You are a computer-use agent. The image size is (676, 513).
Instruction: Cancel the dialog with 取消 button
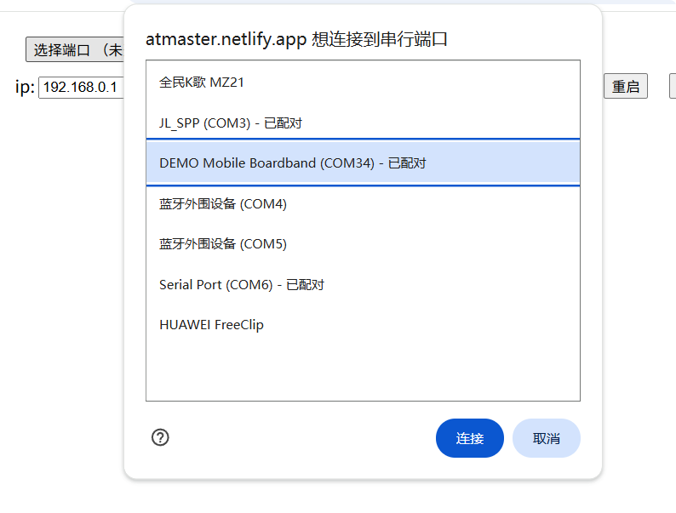click(x=547, y=438)
